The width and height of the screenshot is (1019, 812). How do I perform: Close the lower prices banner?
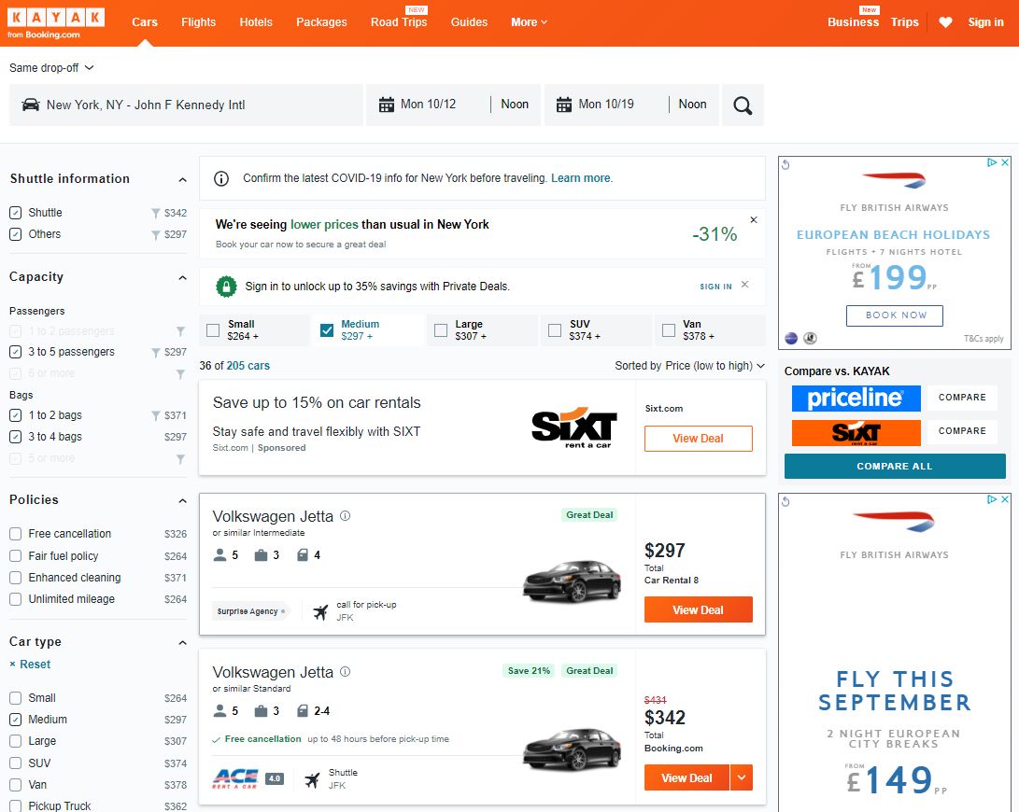tap(753, 219)
